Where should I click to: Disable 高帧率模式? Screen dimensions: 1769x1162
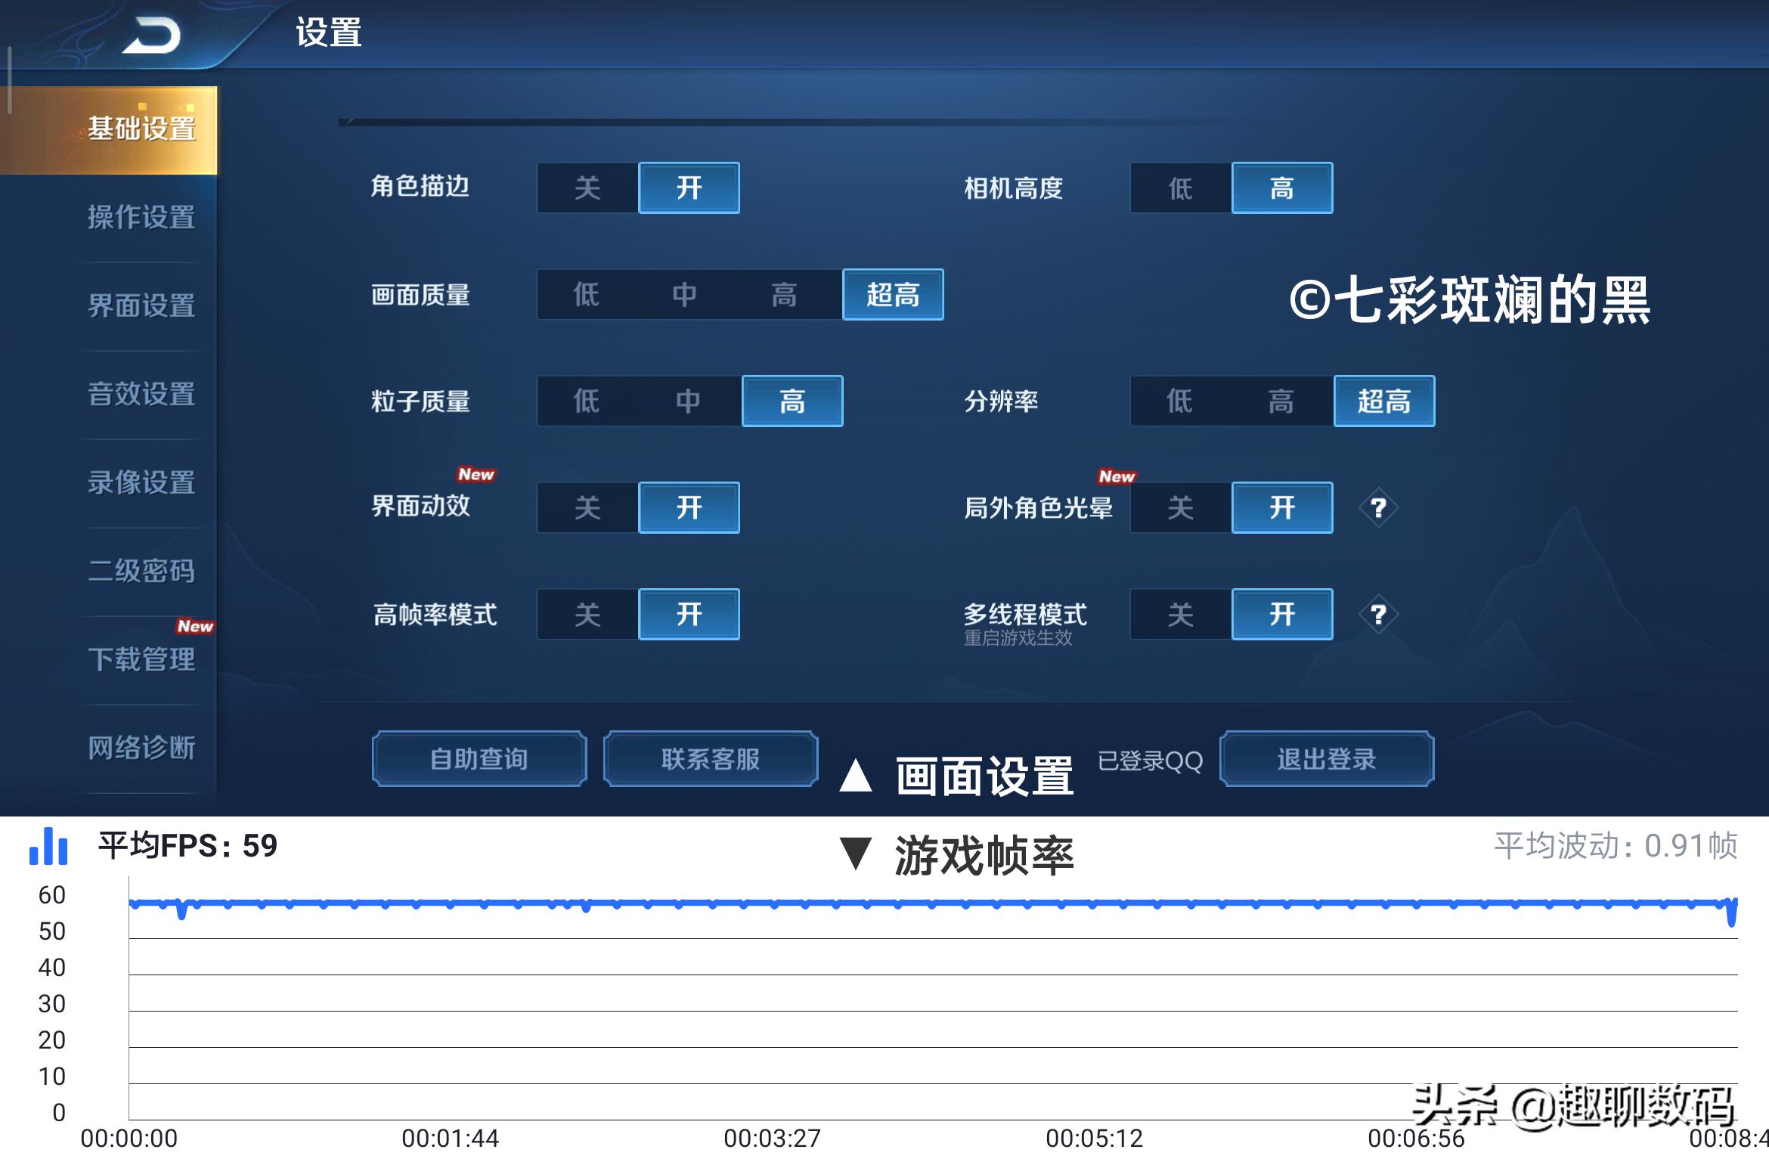coord(587,615)
